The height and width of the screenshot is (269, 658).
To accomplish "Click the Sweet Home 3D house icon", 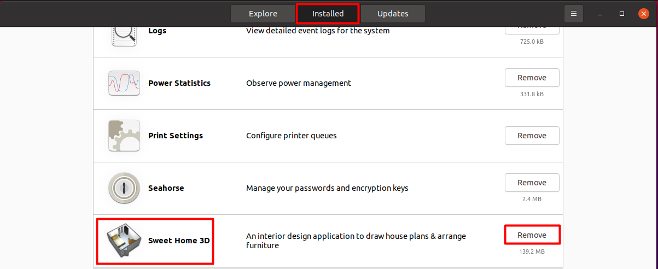I will click(x=124, y=241).
